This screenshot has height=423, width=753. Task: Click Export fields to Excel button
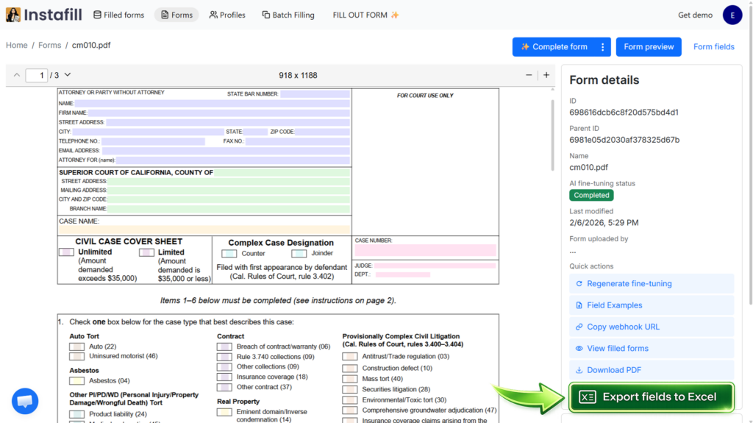click(651, 397)
